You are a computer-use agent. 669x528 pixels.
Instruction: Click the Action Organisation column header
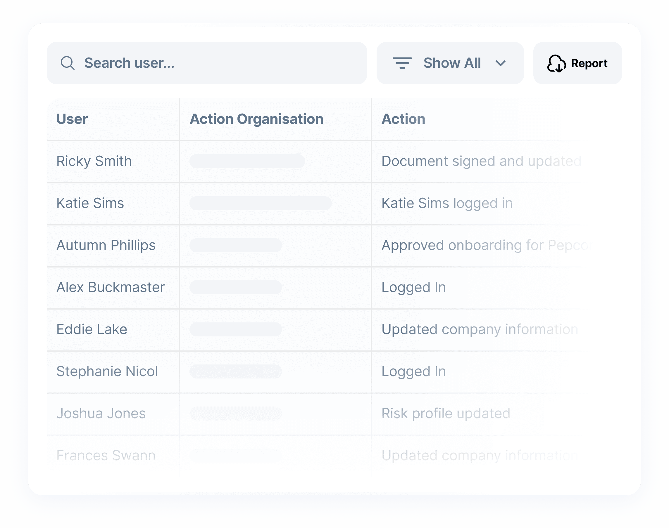256,119
